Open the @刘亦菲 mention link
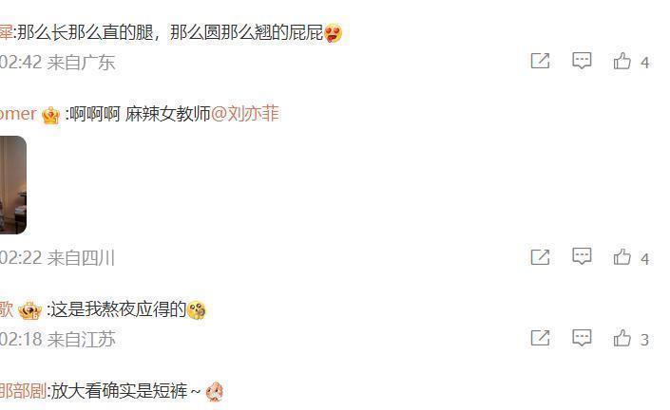The height and width of the screenshot is (410, 670). pyautogui.click(x=245, y=114)
